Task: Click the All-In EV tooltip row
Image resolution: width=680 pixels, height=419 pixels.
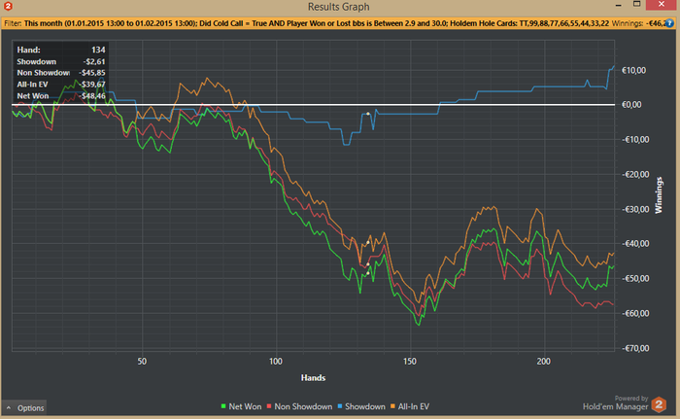Action: [60, 85]
